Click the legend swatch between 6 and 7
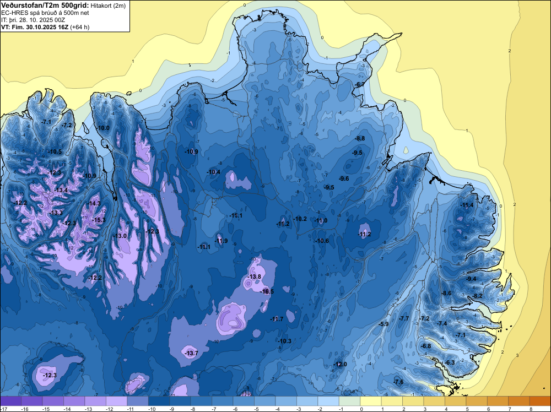The image size is (551, 412). (498, 401)
